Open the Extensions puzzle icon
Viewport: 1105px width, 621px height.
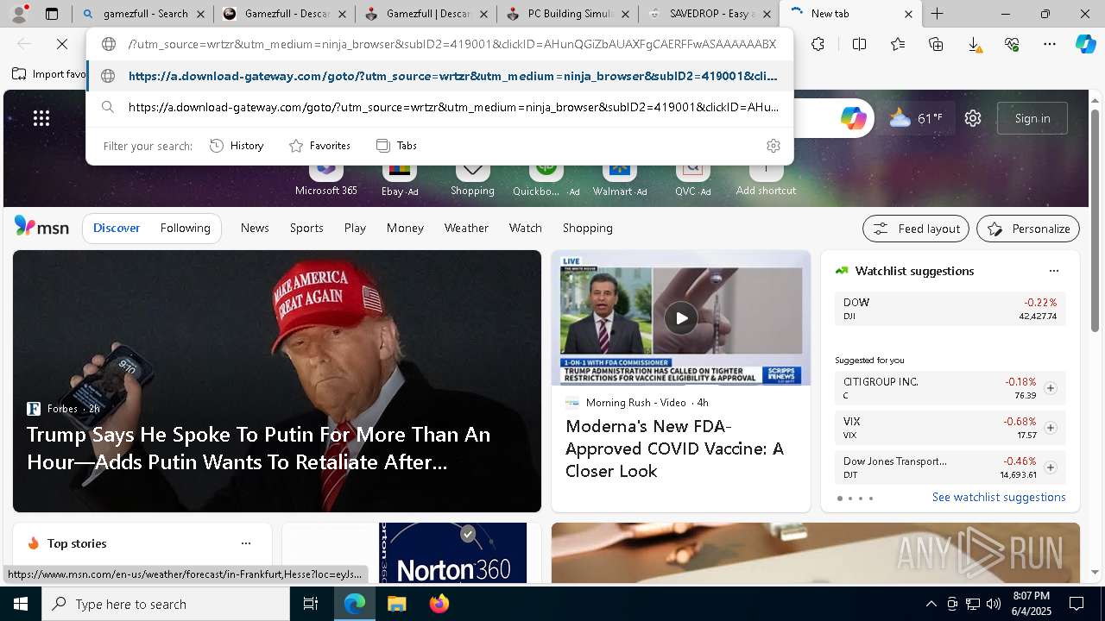click(x=818, y=44)
